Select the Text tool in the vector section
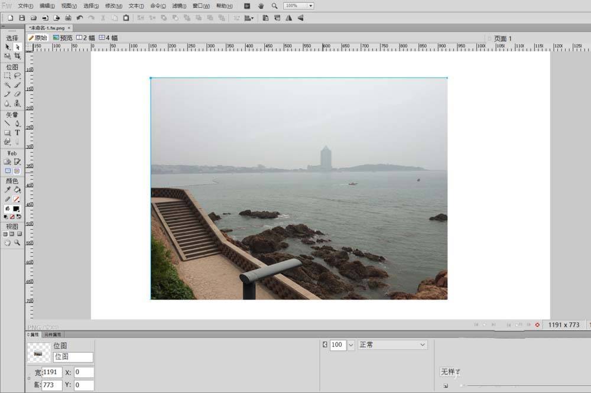The width and height of the screenshot is (591, 393). (17, 133)
